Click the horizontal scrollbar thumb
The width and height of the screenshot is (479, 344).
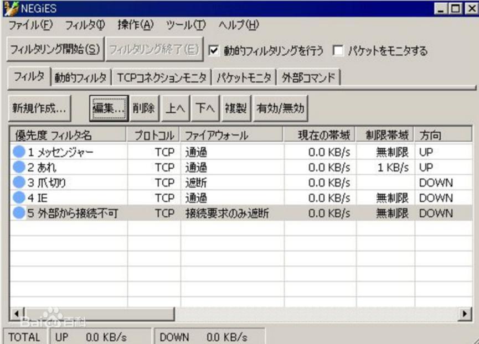pyautogui.click(x=99, y=314)
